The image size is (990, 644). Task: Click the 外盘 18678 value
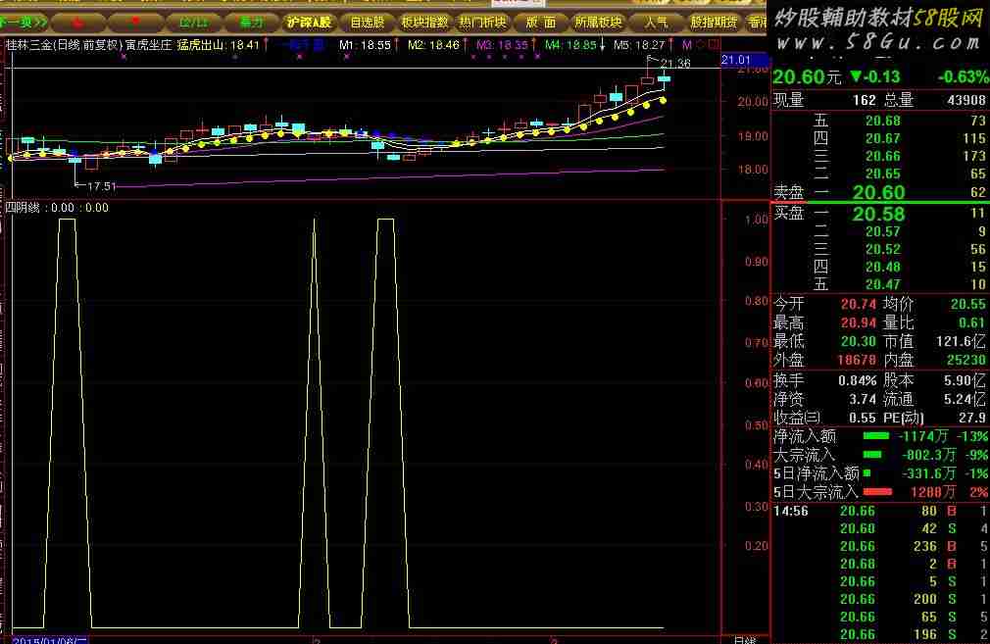pyautogui.click(x=857, y=360)
